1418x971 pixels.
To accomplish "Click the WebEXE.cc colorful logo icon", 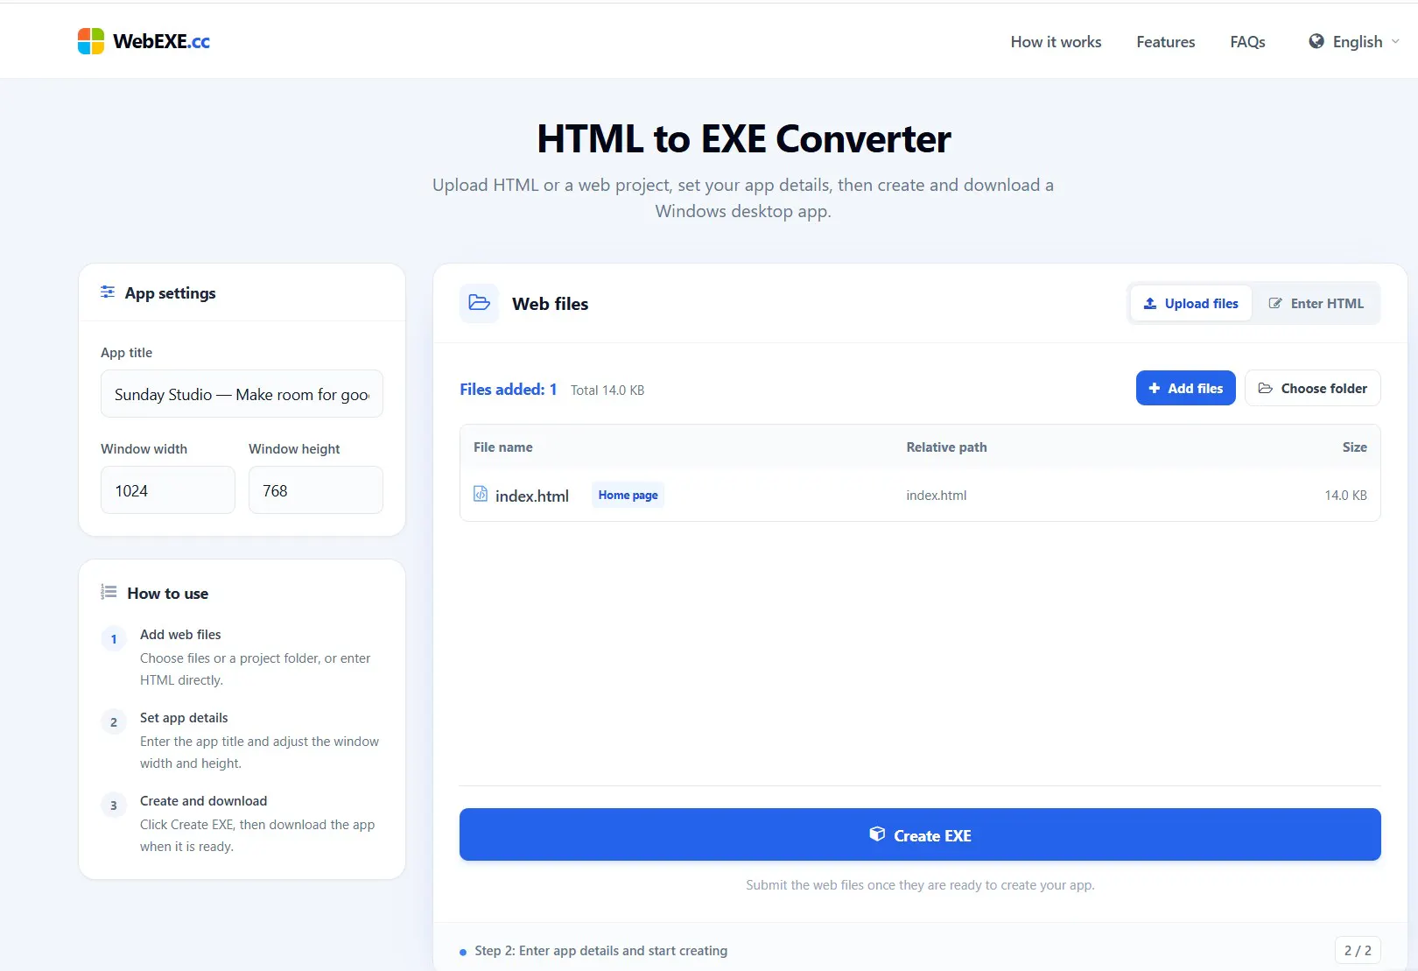I will click(91, 41).
